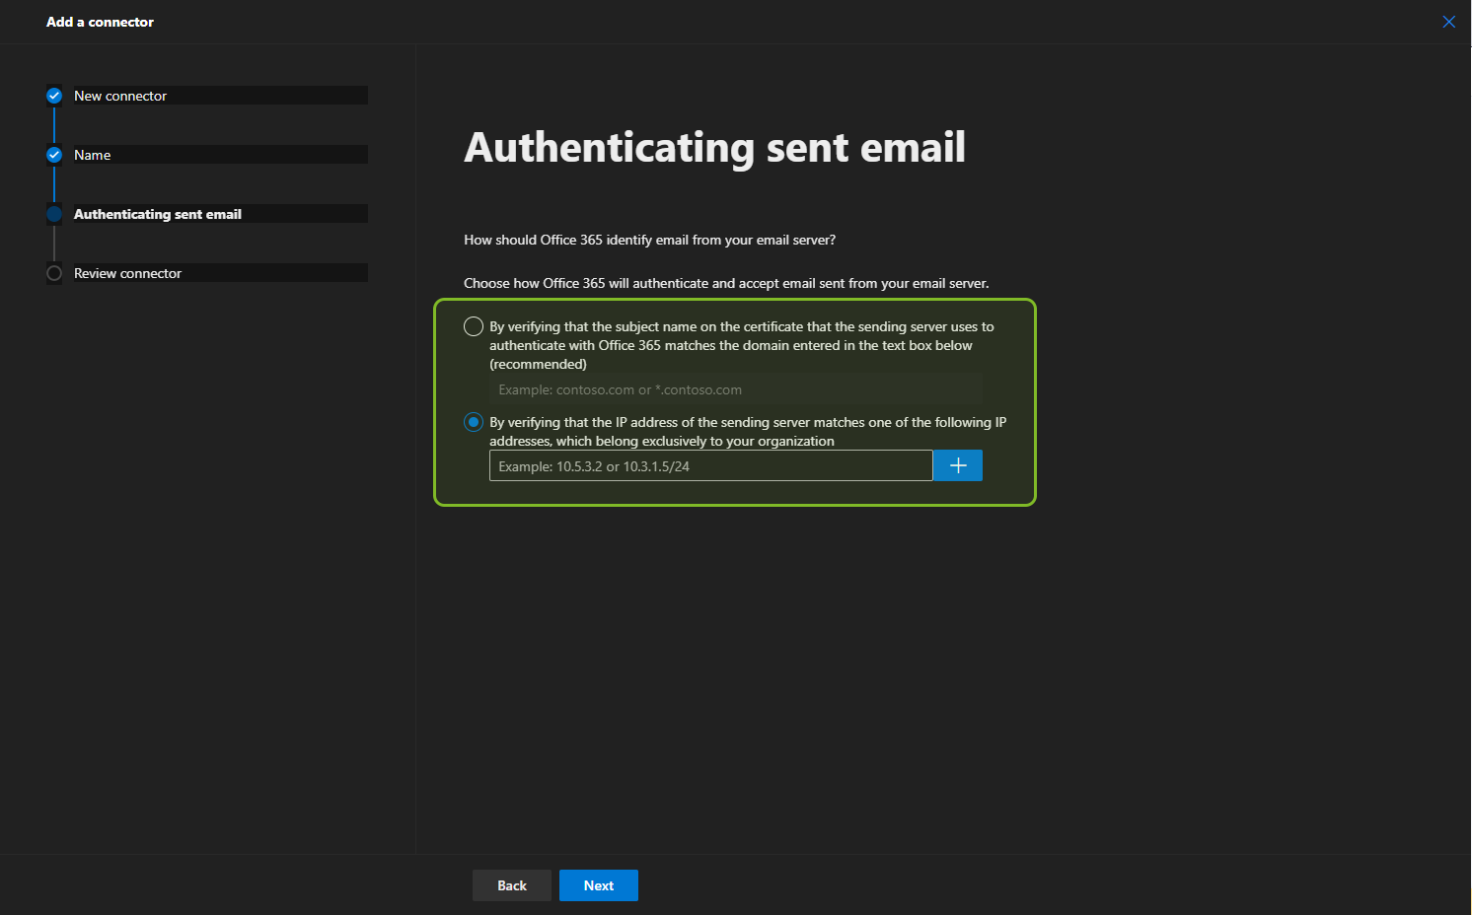Screen dimensions: 1472x915
Task: Go Back to the previous step
Action: point(512,885)
